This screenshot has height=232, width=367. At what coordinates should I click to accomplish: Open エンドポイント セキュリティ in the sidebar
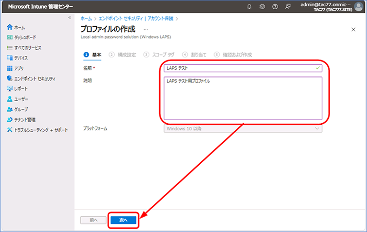(35, 79)
